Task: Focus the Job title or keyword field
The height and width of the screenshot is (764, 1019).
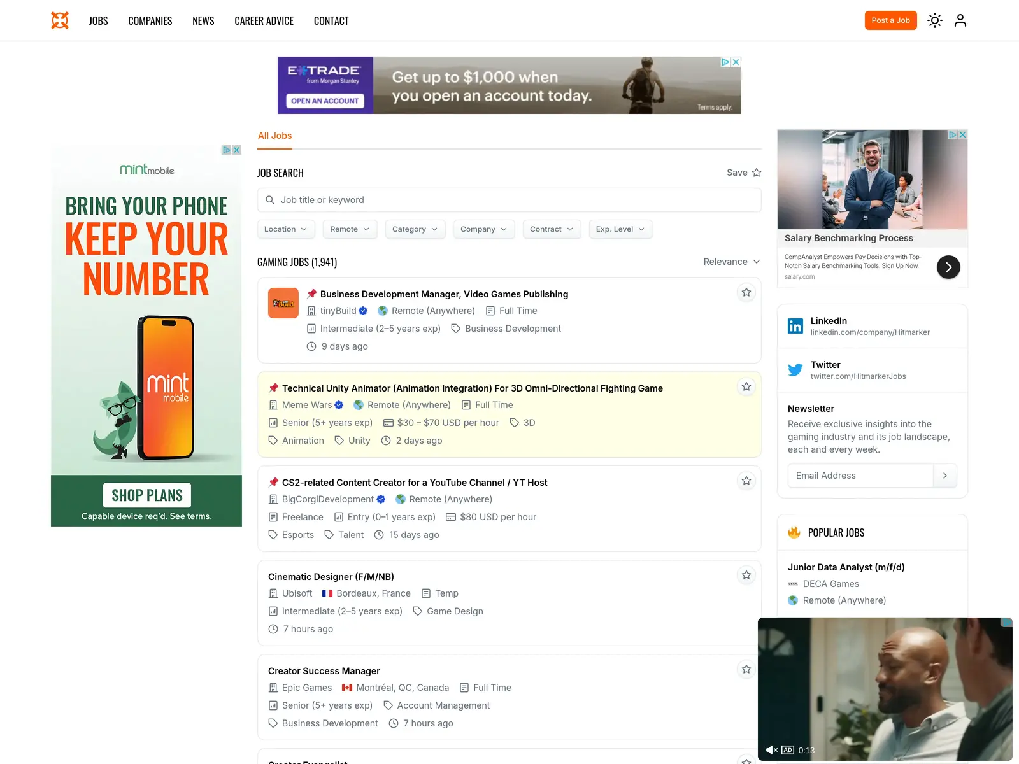Action: point(509,200)
